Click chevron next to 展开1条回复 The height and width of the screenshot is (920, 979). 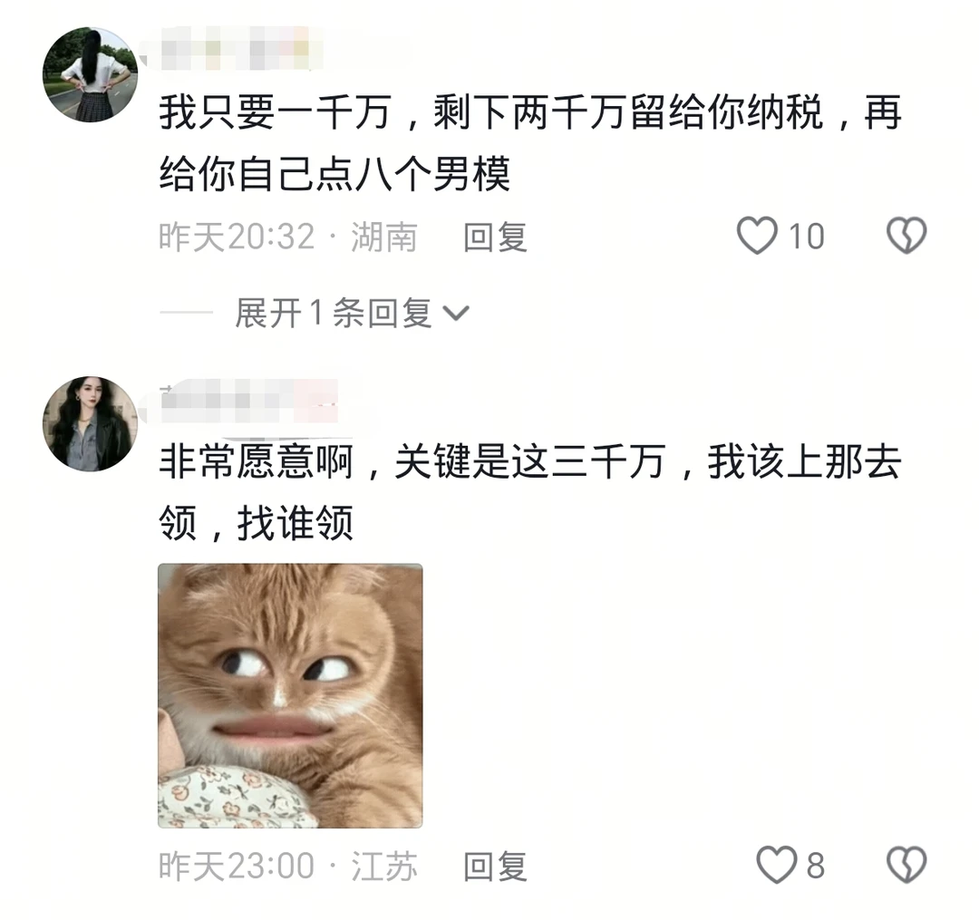pyautogui.click(x=456, y=313)
